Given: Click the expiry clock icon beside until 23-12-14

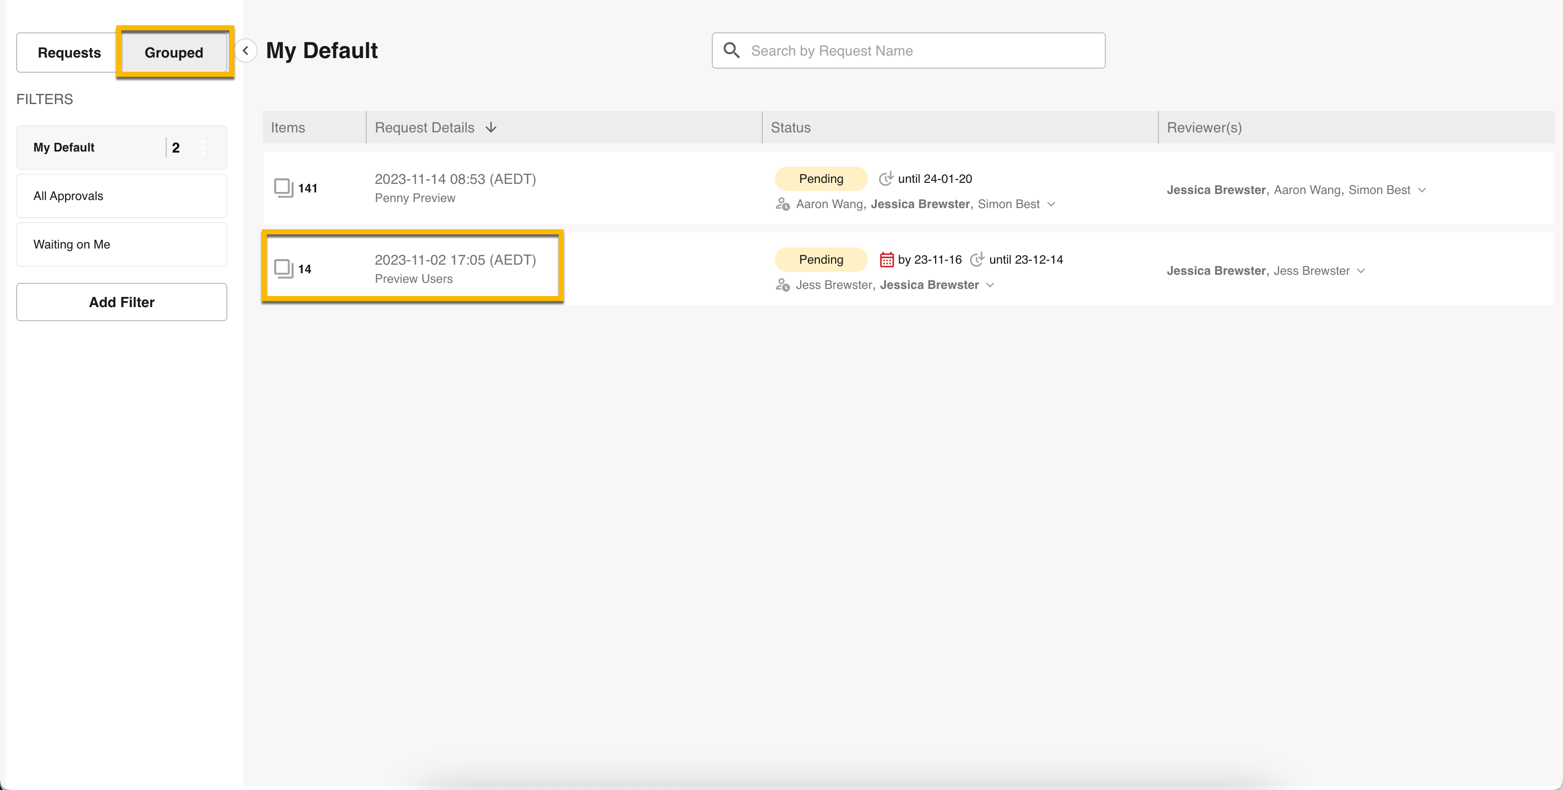Looking at the screenshot, I should [x=977, y=259].
